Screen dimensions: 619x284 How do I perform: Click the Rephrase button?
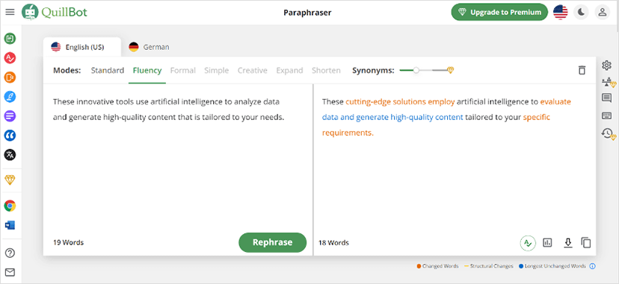coord(272,242)
